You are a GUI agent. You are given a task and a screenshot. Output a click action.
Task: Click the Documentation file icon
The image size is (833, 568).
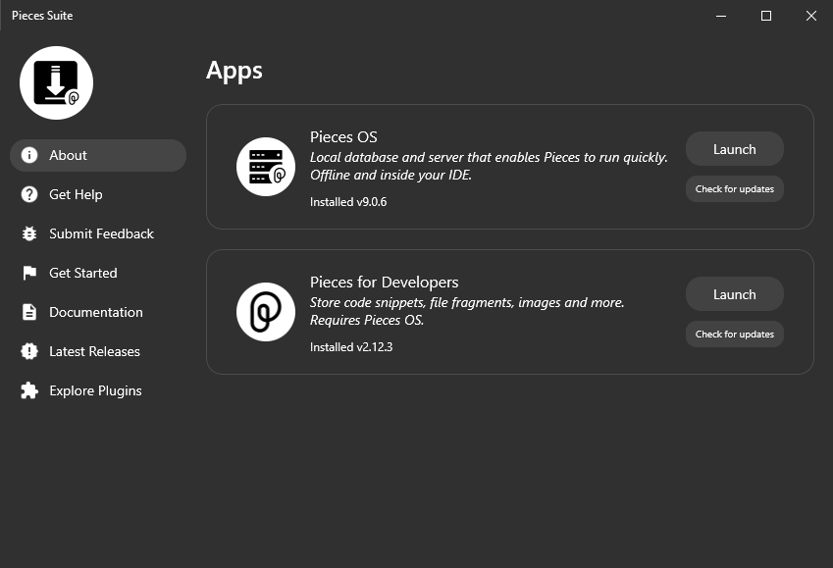click(x=29, y=312)
